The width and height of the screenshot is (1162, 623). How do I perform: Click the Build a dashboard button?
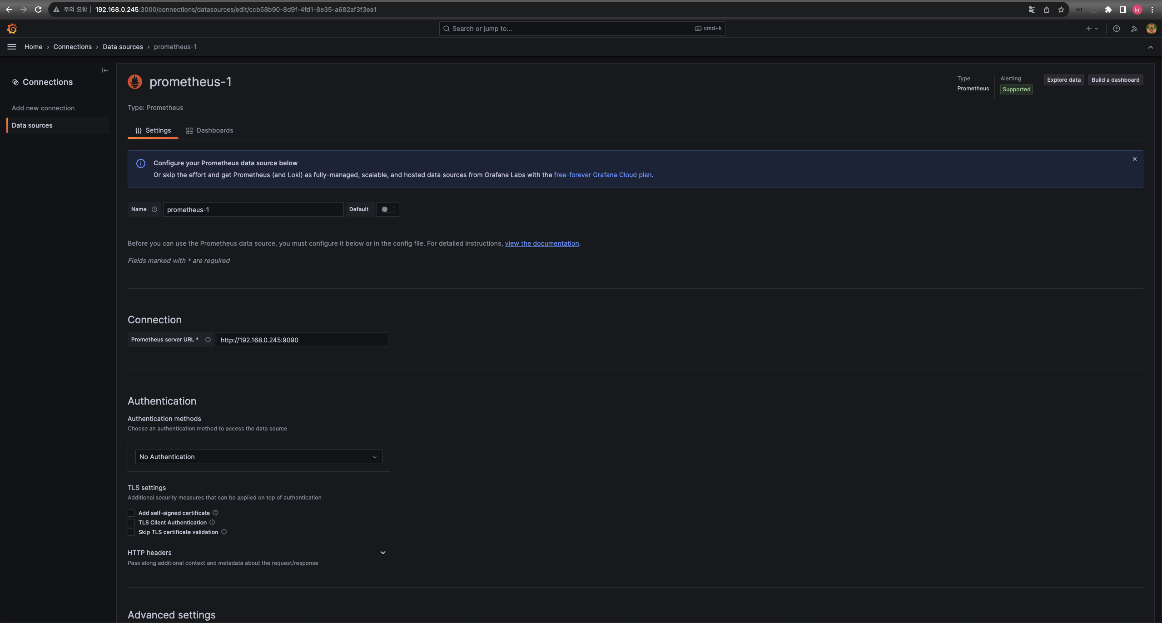coord(1116,79)
